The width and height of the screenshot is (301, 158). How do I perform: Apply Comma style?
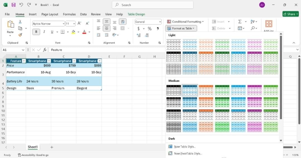(157, 29)
